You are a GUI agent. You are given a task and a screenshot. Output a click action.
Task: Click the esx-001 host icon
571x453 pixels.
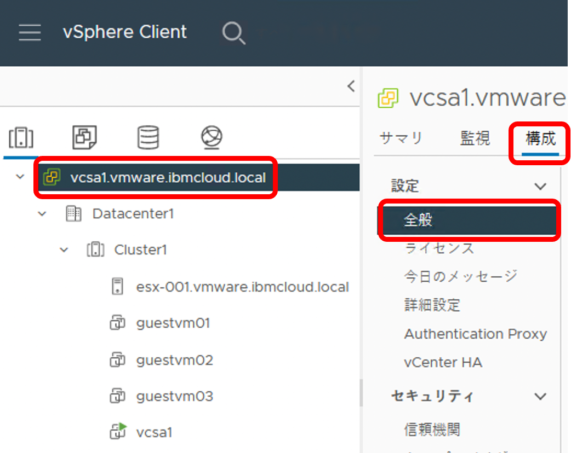click(117, 287)
